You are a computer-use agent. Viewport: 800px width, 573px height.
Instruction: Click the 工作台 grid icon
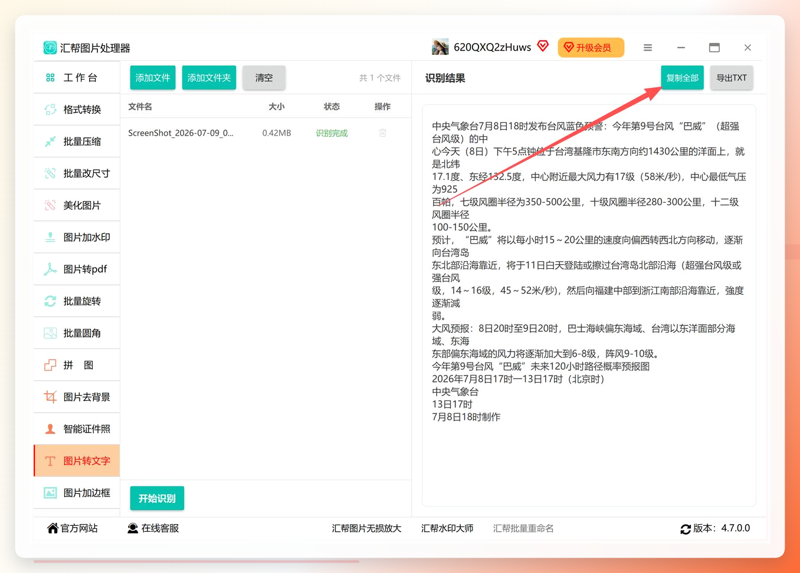coord(50,78)
